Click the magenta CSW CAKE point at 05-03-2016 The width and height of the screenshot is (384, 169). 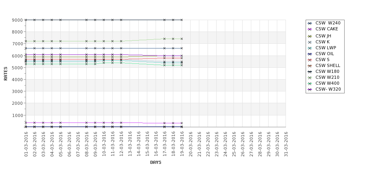(61, 123)
